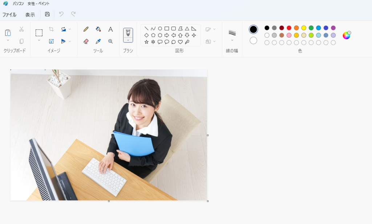Pick the four-point star shape
Image resolution: width=372 pixels, height=224 pixels.
click(x=194, y=35)
